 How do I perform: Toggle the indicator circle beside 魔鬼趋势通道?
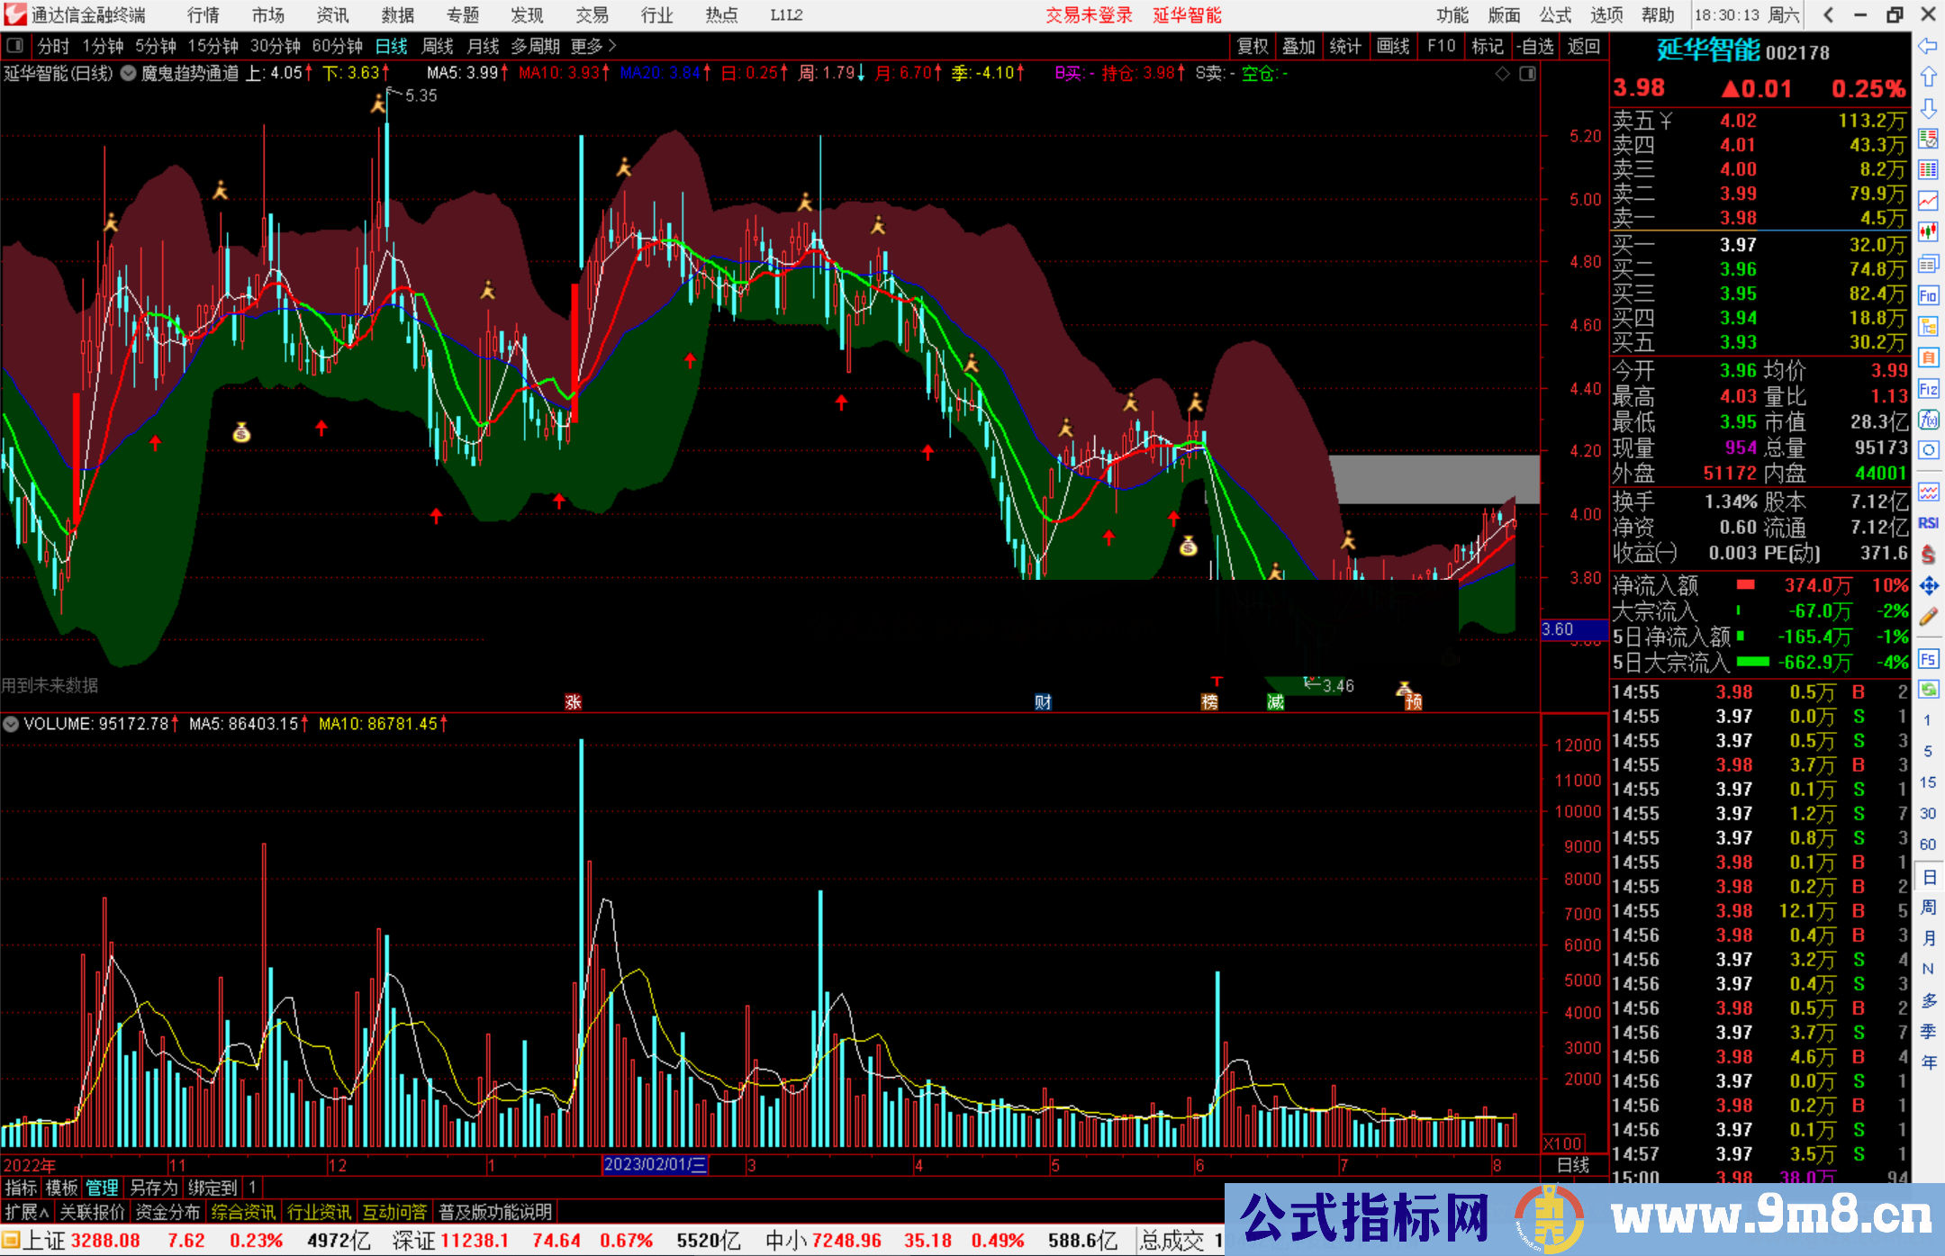(x=129, y=74)
